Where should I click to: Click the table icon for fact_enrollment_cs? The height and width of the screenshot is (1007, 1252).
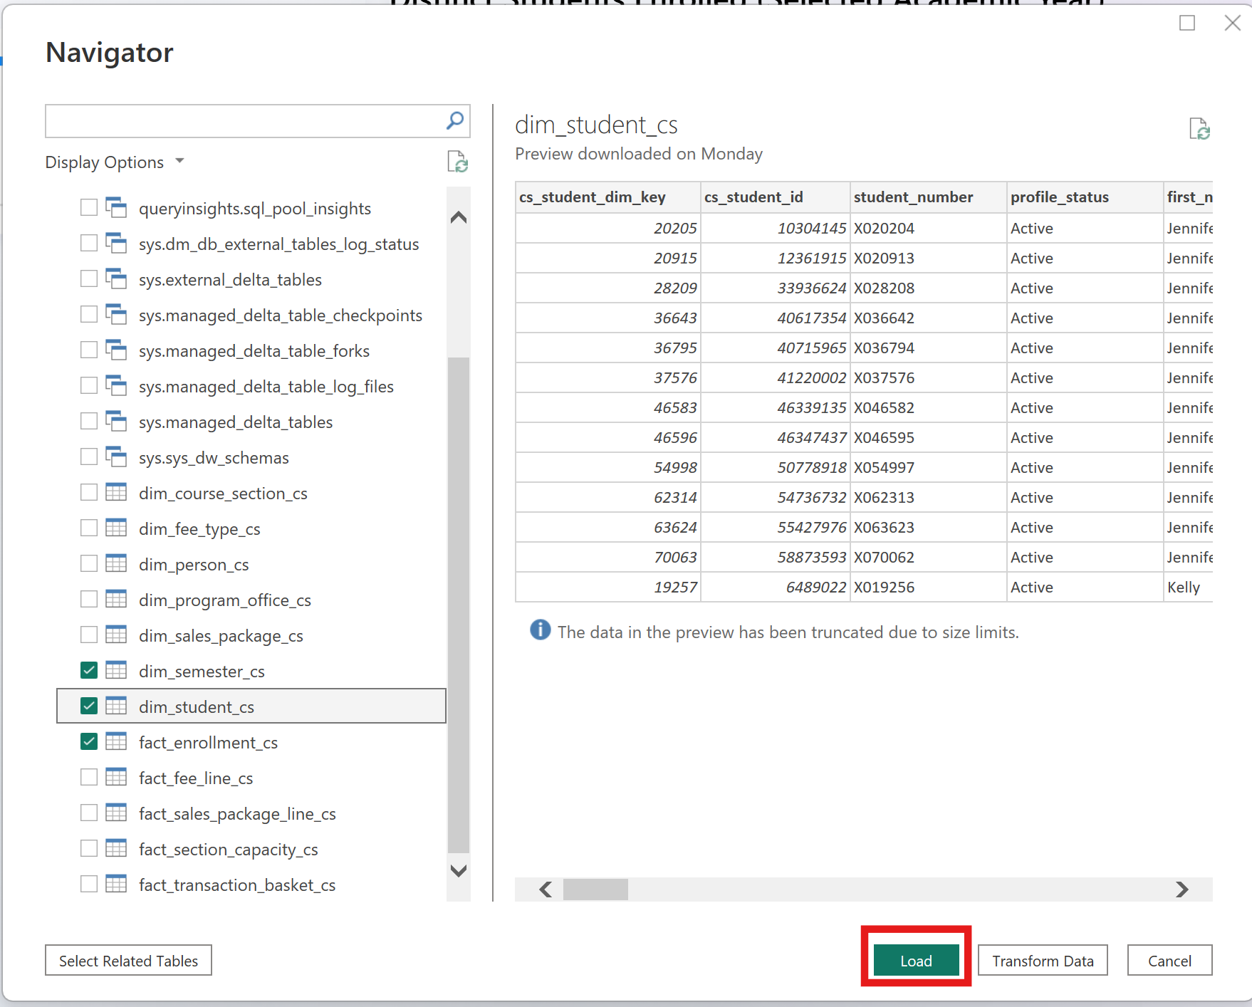pyautogui.click(x=116, y=741)
